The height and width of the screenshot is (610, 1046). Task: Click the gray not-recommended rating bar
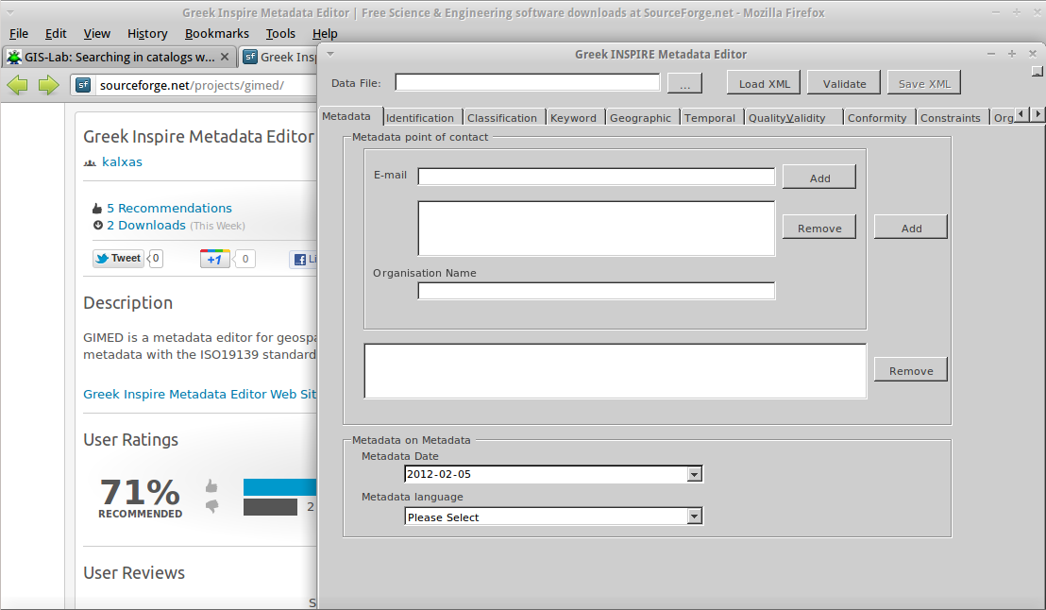[x=270, y=506]
